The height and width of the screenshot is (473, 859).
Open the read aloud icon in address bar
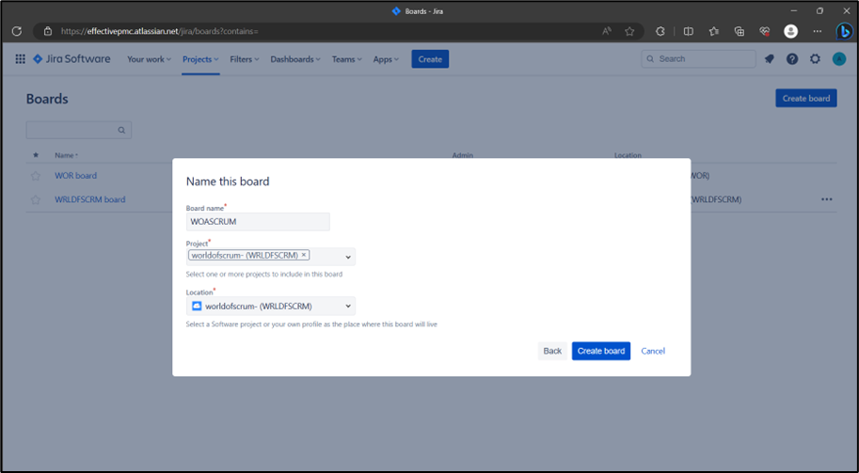click(607, 31)
